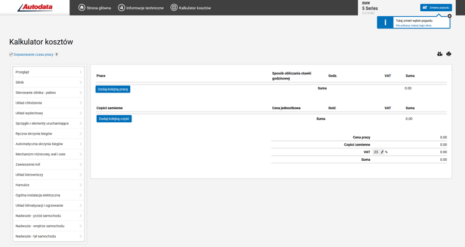Click the Kalkulator kosztów calculator icon
Image resolution: width=465 pixels, height=247 pixels.
pos(174,7)
